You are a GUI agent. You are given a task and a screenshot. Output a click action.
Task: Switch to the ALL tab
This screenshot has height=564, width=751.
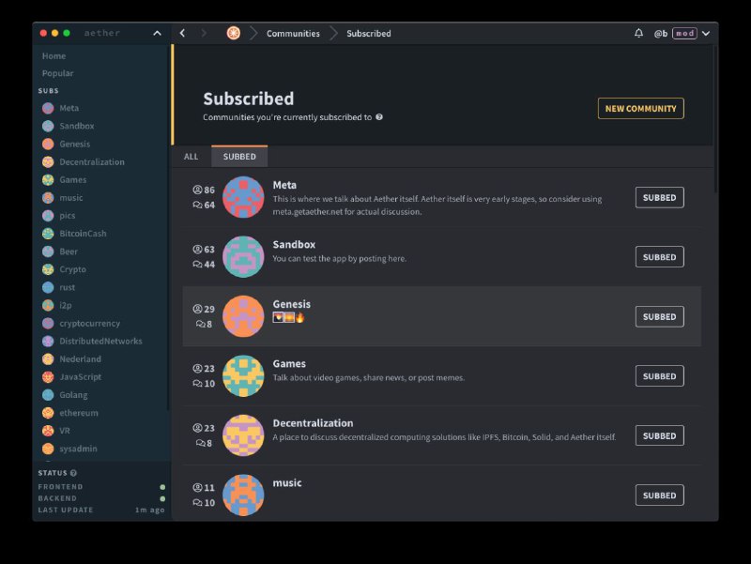(x=191, y=157)
